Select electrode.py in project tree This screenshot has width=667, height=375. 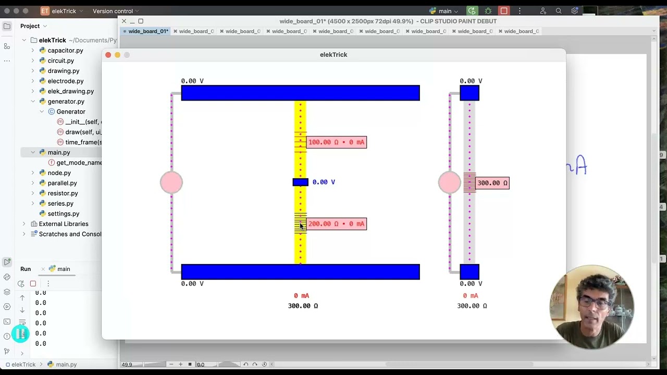[x=65, y=81]
